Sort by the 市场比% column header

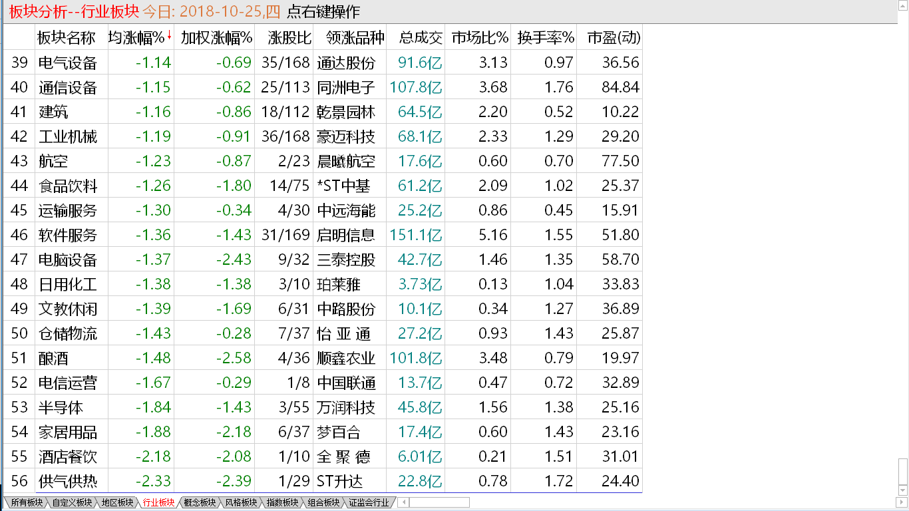click(x=480, y=38)
